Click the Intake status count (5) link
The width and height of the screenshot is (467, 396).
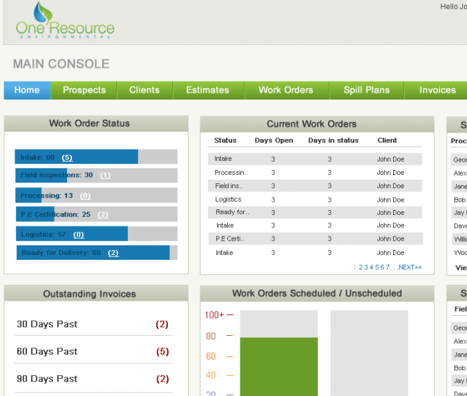67,158
